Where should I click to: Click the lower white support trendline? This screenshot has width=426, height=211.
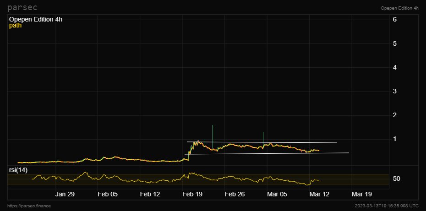[x=267, y=153]
